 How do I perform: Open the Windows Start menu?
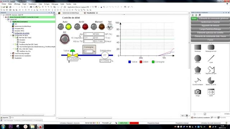coord(3,126)
